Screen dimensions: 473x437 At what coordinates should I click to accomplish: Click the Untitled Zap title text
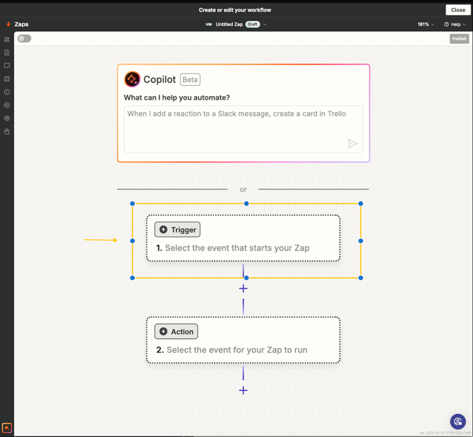tap(229, 25)
